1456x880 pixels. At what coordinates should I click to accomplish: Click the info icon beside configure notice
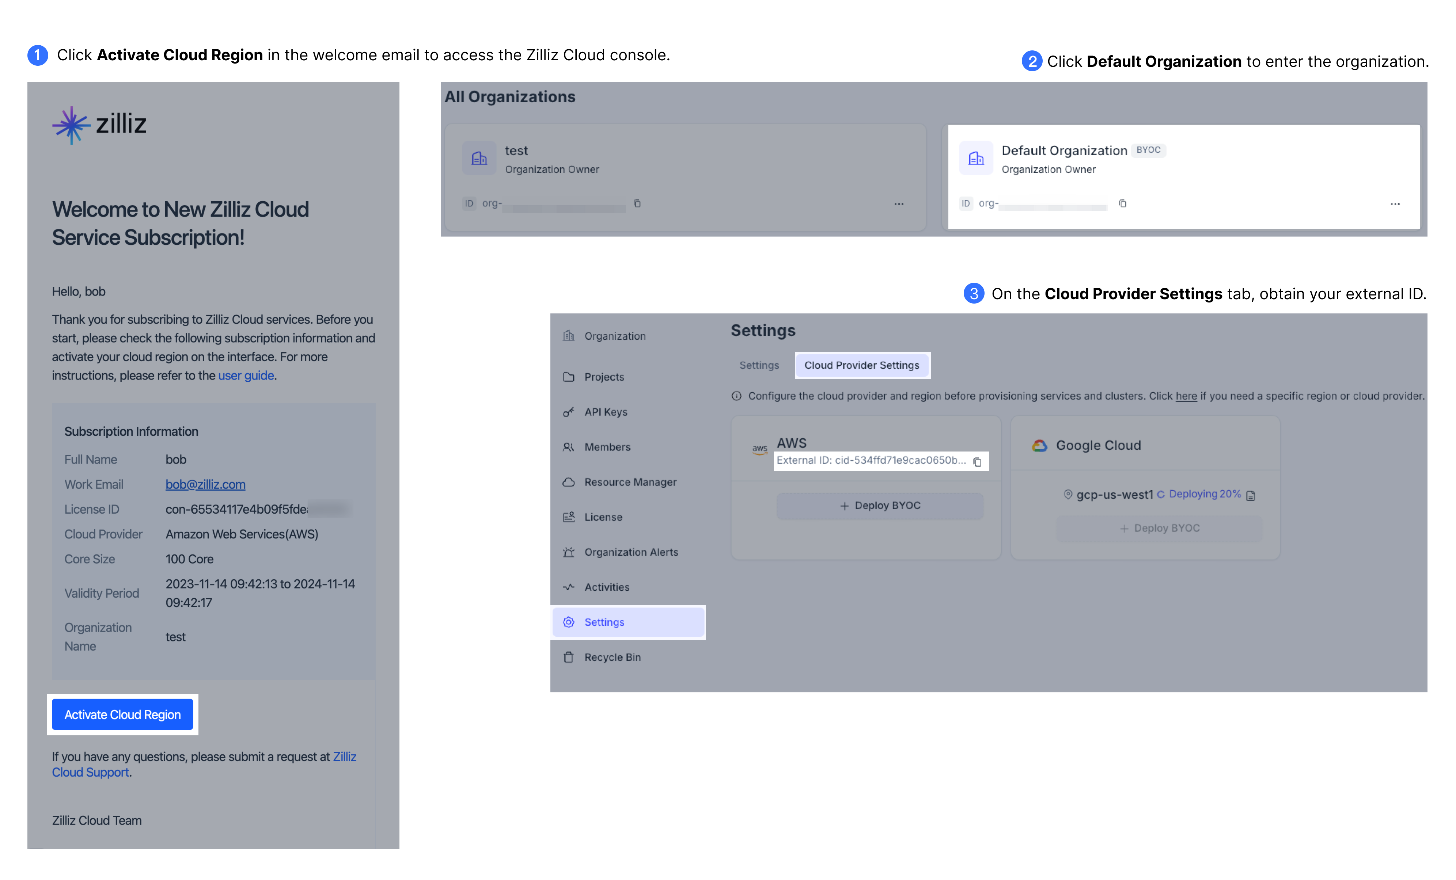pyautogui.click(x=736, y=396)
